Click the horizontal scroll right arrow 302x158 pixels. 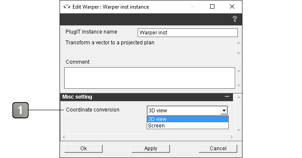[232, 137]
